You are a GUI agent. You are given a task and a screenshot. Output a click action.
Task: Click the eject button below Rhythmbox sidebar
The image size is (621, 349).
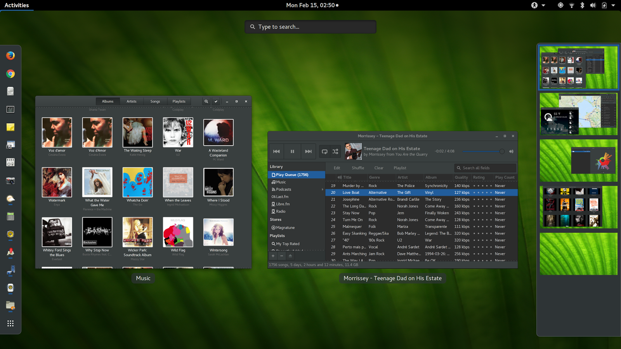tap(290, 256)
